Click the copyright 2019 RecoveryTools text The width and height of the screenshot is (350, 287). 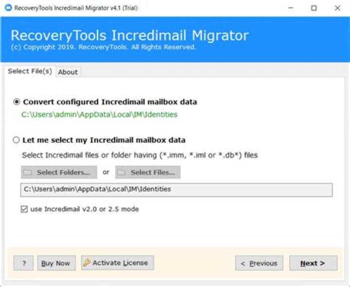click(104, 47)
